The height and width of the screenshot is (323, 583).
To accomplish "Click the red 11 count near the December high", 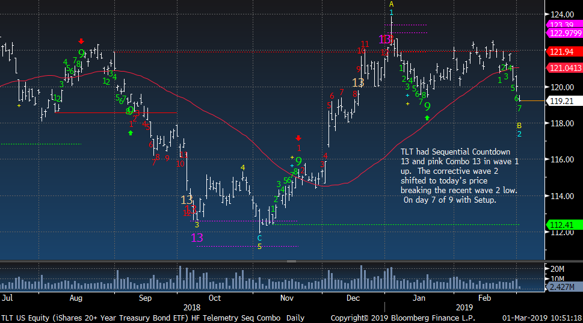I will [365, 45].
